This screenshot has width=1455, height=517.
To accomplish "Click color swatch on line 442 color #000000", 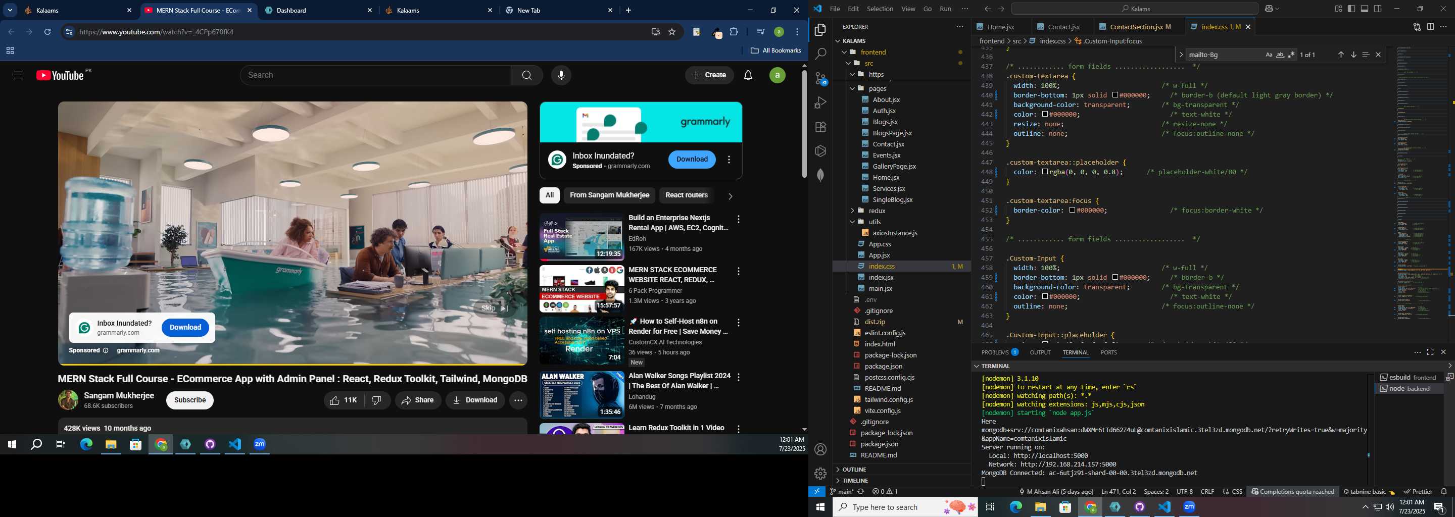I will [x=1045, y=115].
